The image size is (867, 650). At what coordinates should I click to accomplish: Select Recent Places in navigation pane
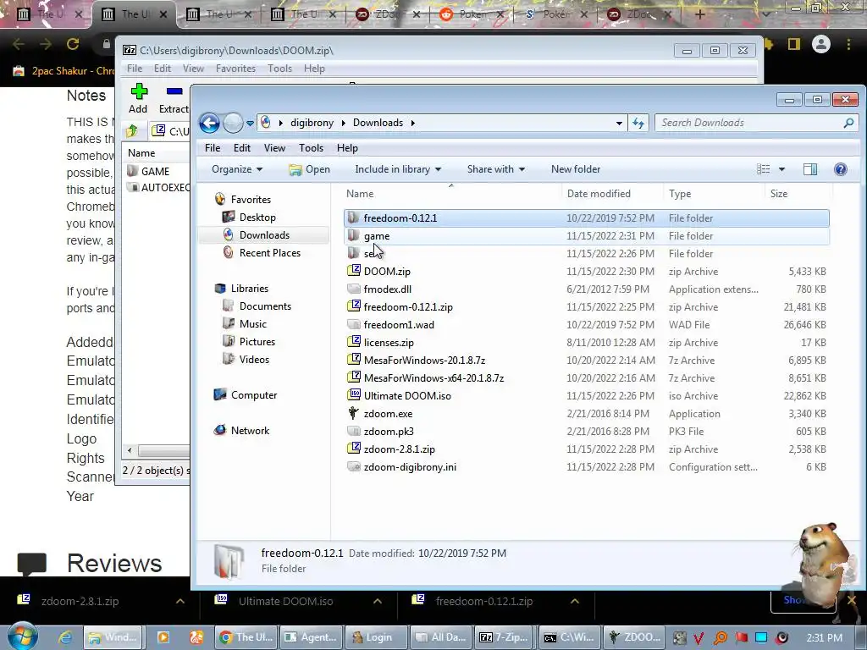pos(270,252)
